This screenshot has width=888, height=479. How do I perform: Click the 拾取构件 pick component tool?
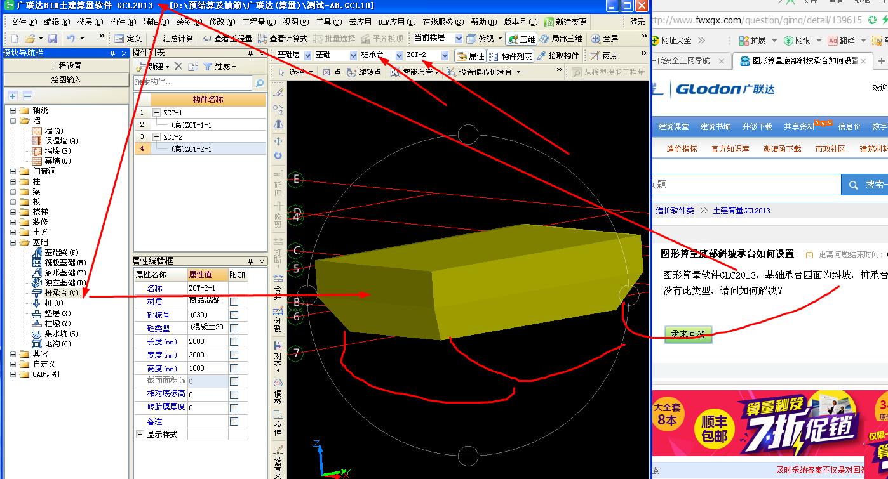point(558,56)
